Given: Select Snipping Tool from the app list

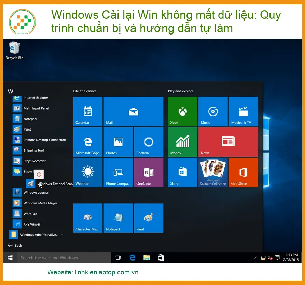Looking at the screenshot, I should point(39,150).
